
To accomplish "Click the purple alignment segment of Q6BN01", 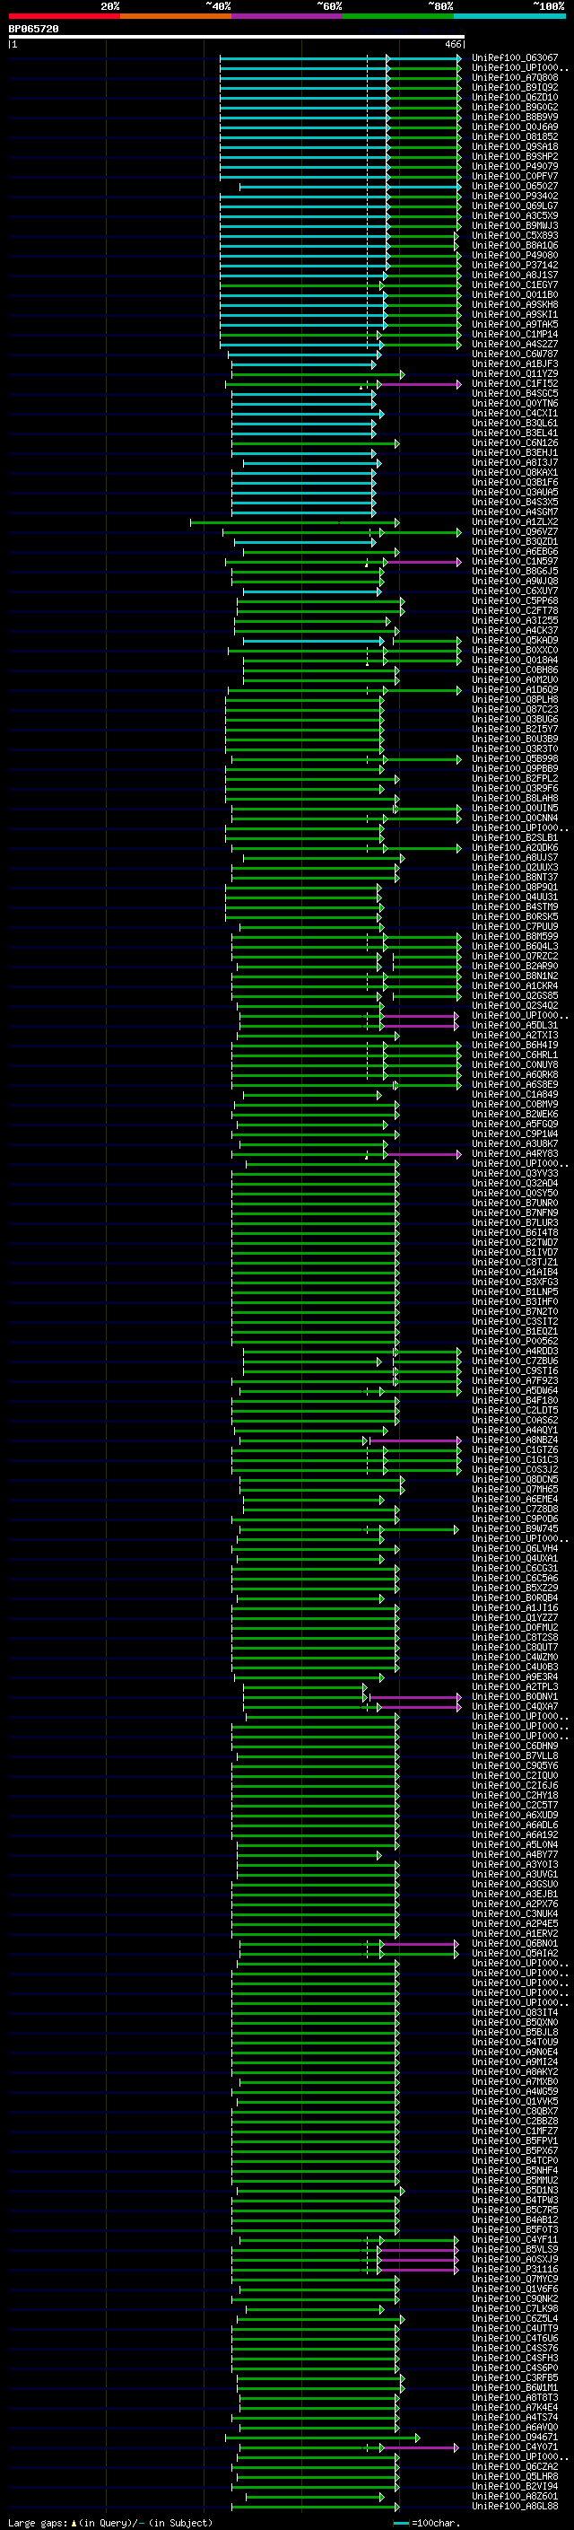I will (x=419, y=1944).
